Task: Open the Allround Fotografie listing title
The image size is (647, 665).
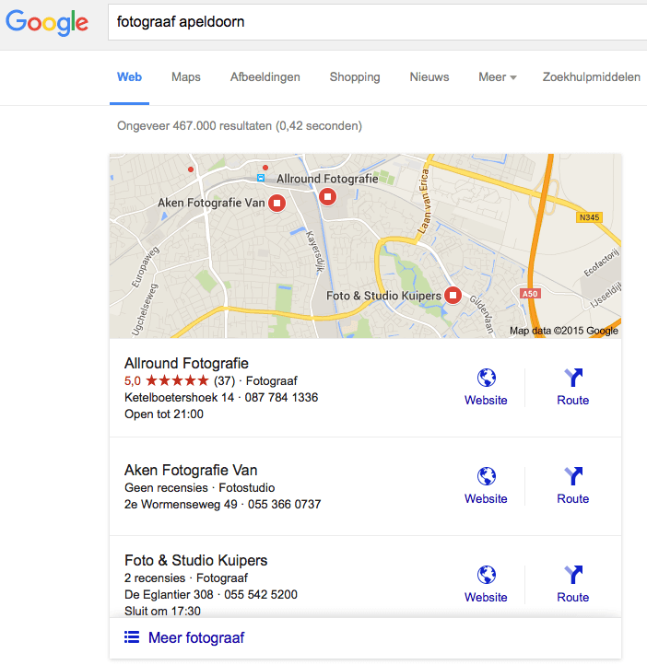Action: [186, 363]
